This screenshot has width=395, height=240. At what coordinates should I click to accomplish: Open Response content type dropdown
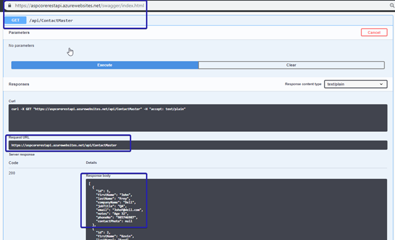click(355, 84)
